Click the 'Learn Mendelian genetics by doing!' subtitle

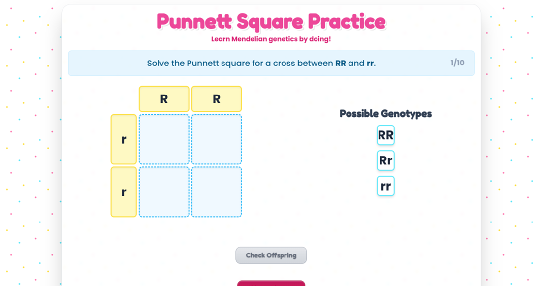coord(271,39)
